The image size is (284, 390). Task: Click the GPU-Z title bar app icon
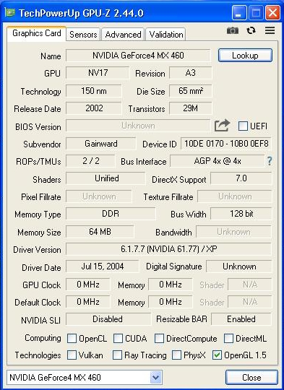(10, 12)
